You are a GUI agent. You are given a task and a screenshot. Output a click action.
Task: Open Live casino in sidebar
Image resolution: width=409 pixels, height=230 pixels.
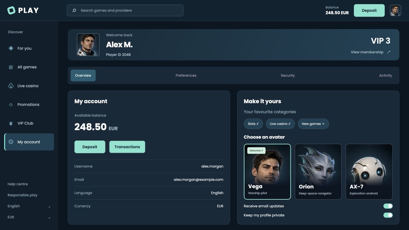point(29,86)
